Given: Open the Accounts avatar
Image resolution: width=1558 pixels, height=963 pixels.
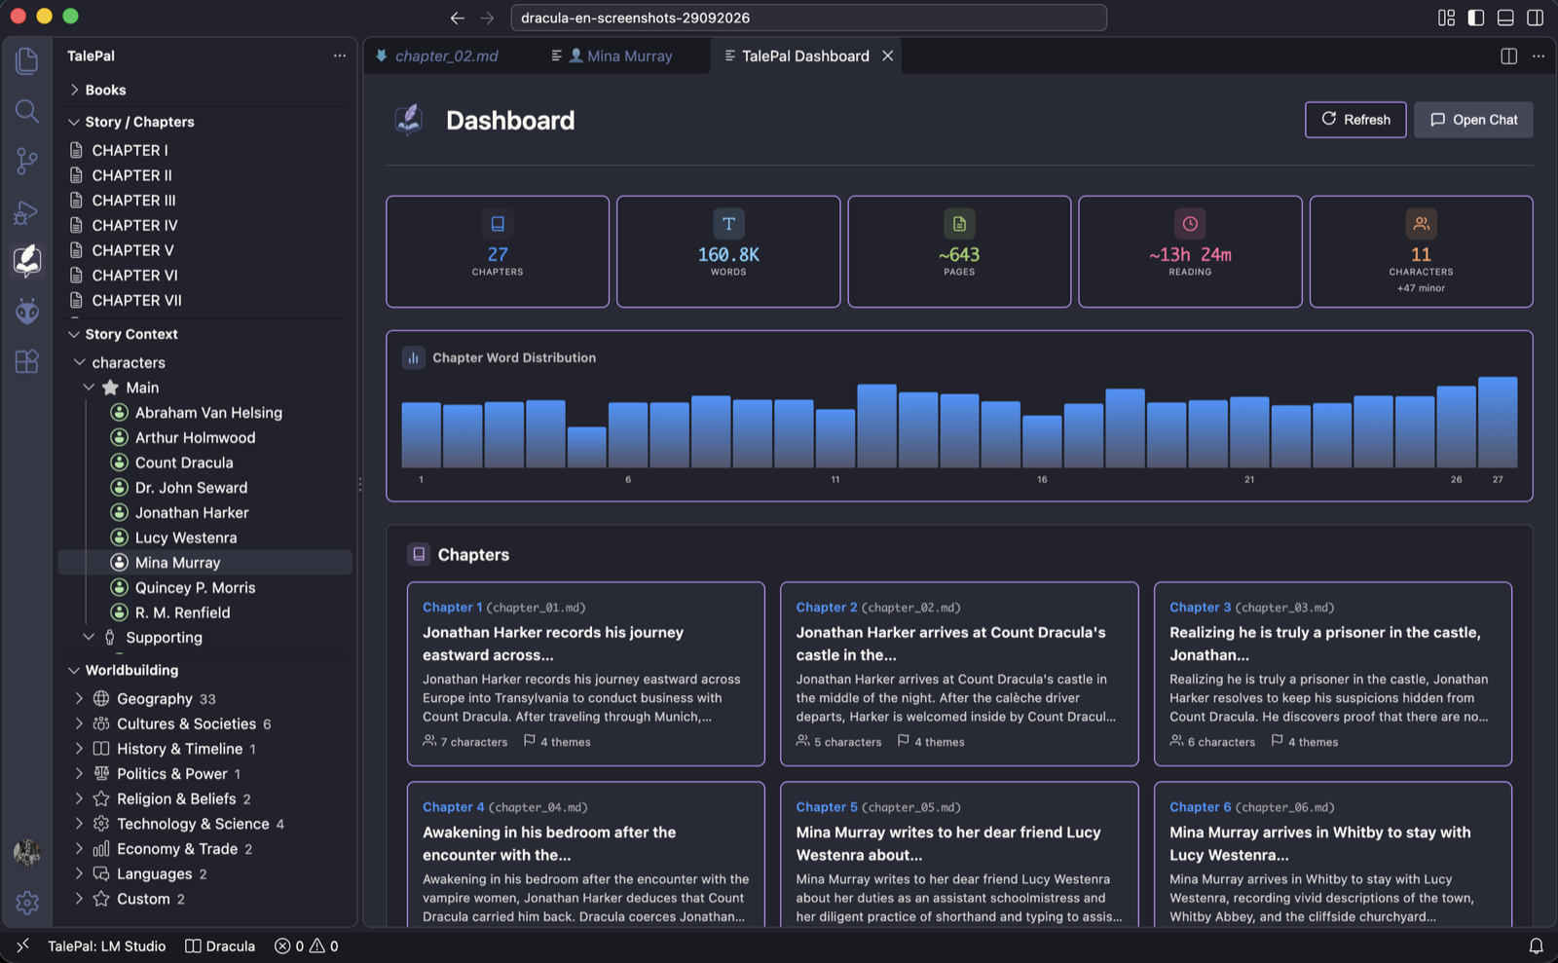Looking at the screenshot, I should pos(27,853).
